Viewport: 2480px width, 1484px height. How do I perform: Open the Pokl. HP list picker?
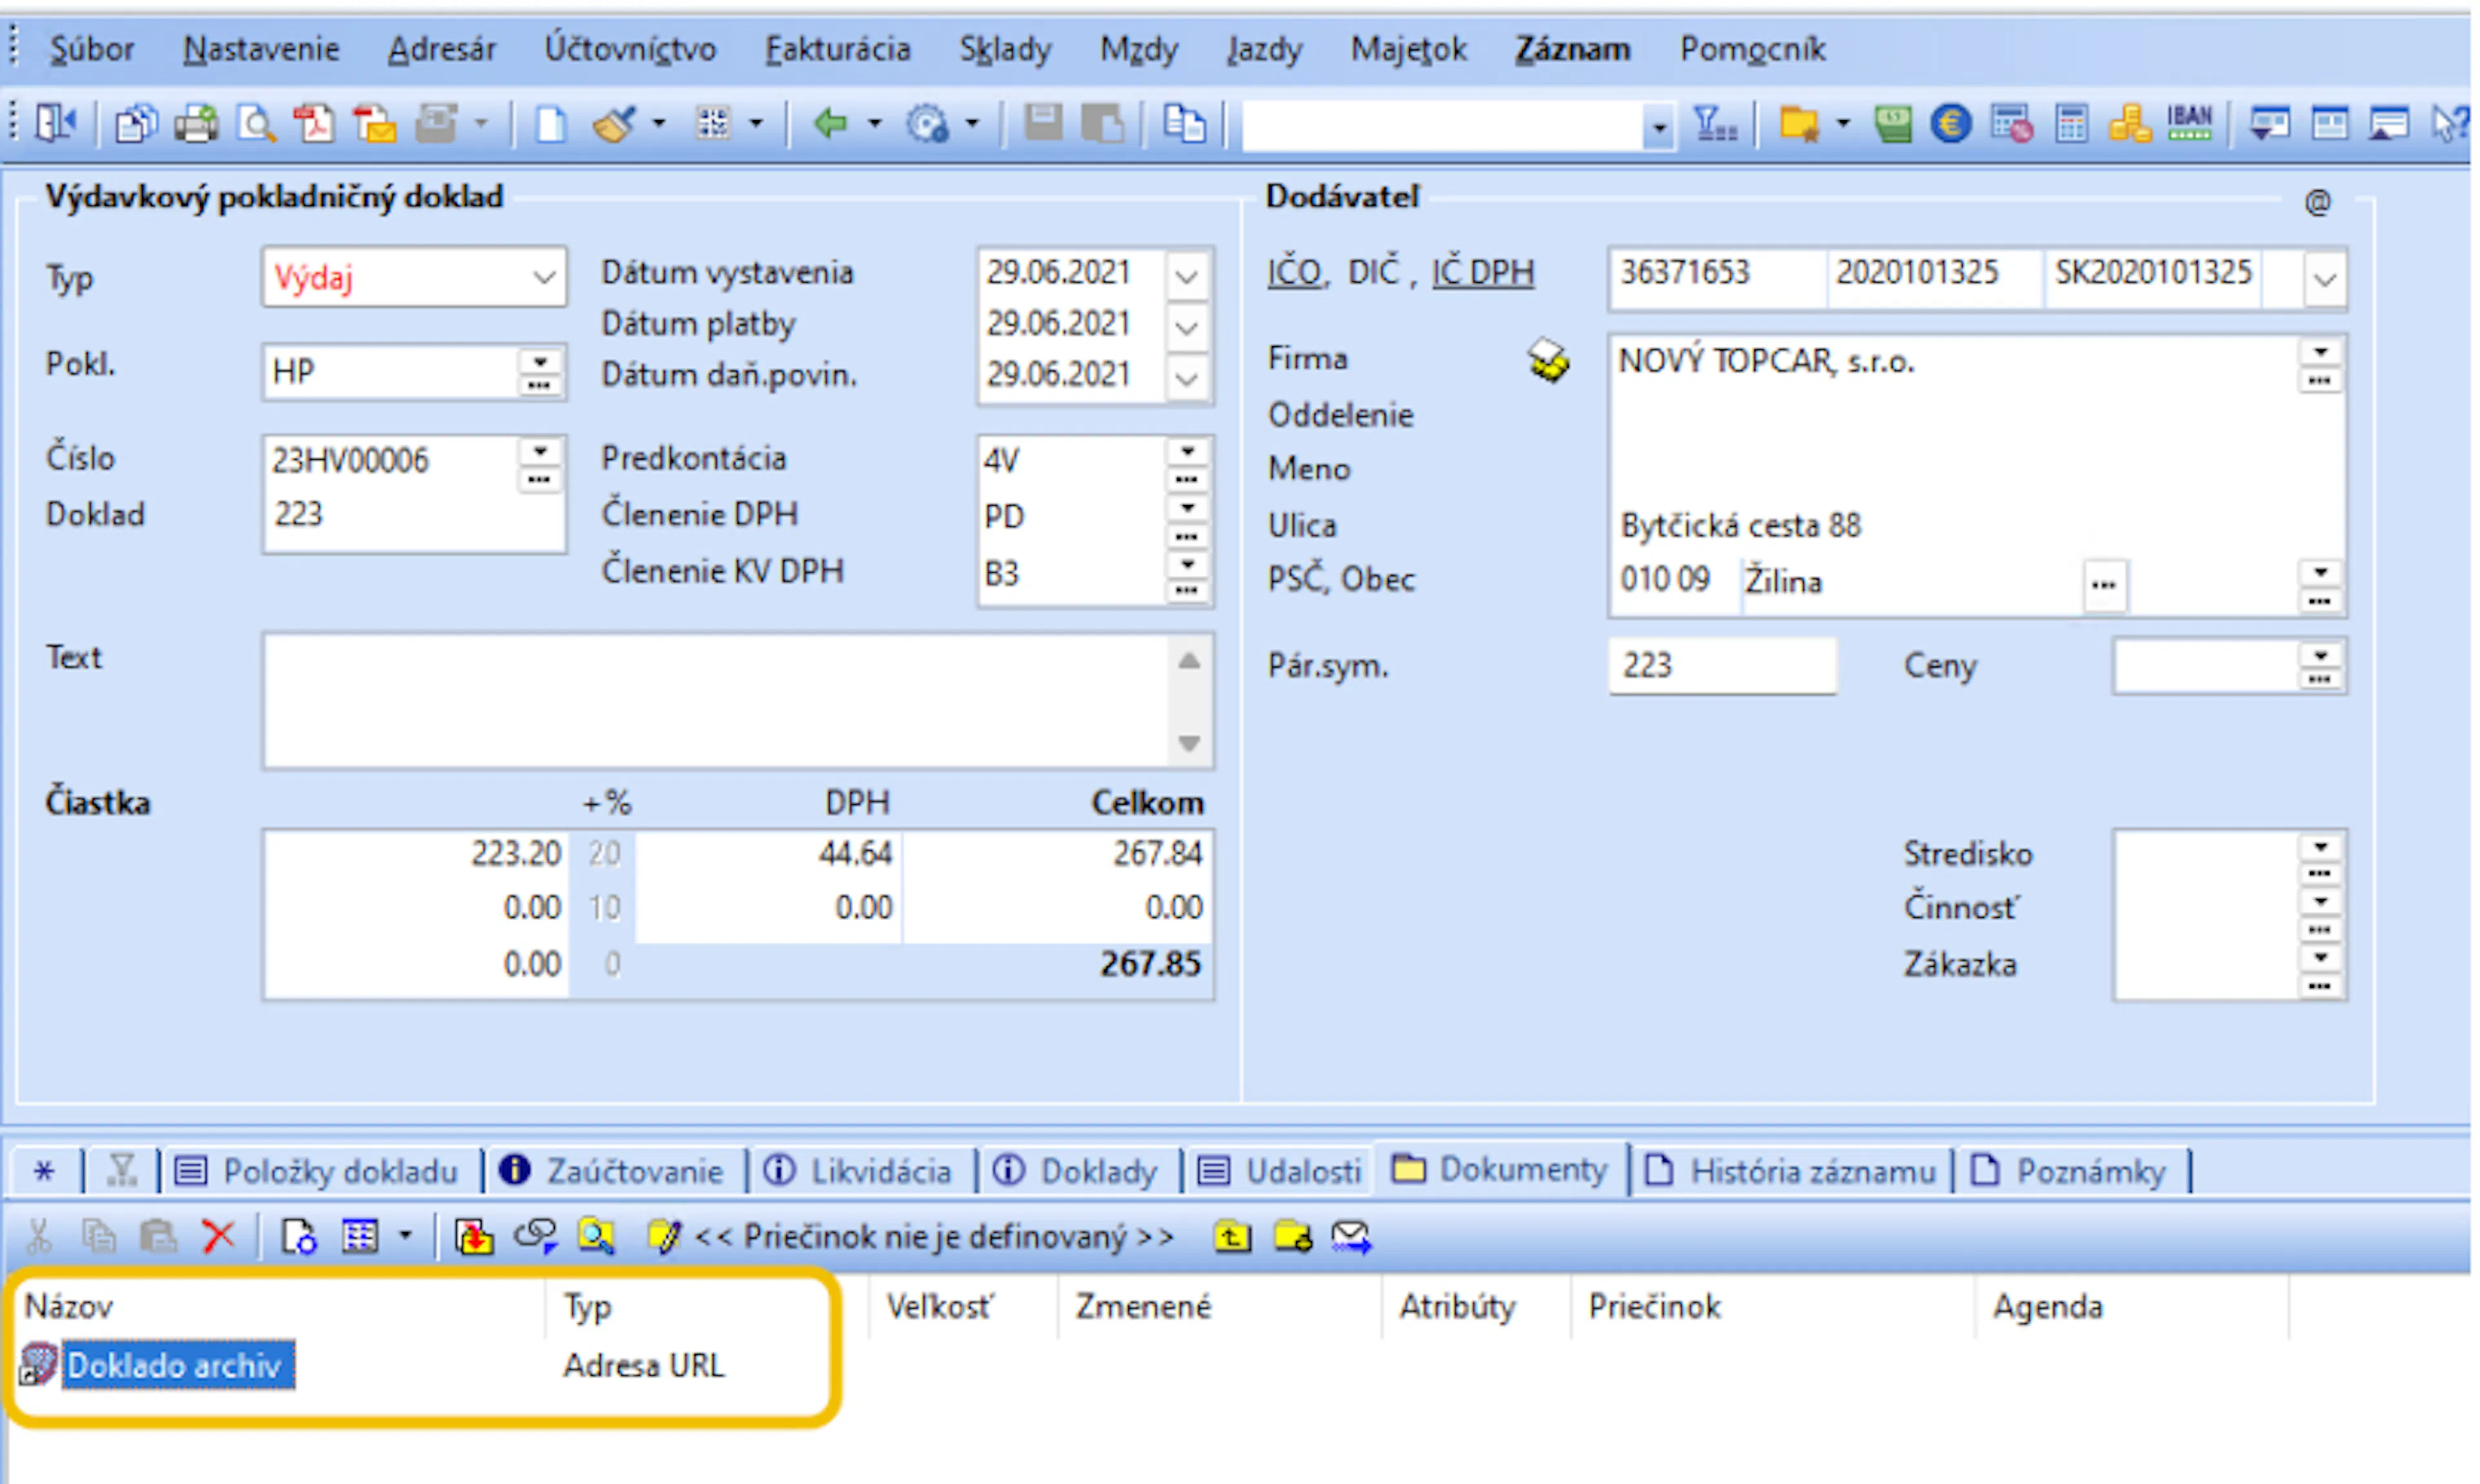point(540,371)
